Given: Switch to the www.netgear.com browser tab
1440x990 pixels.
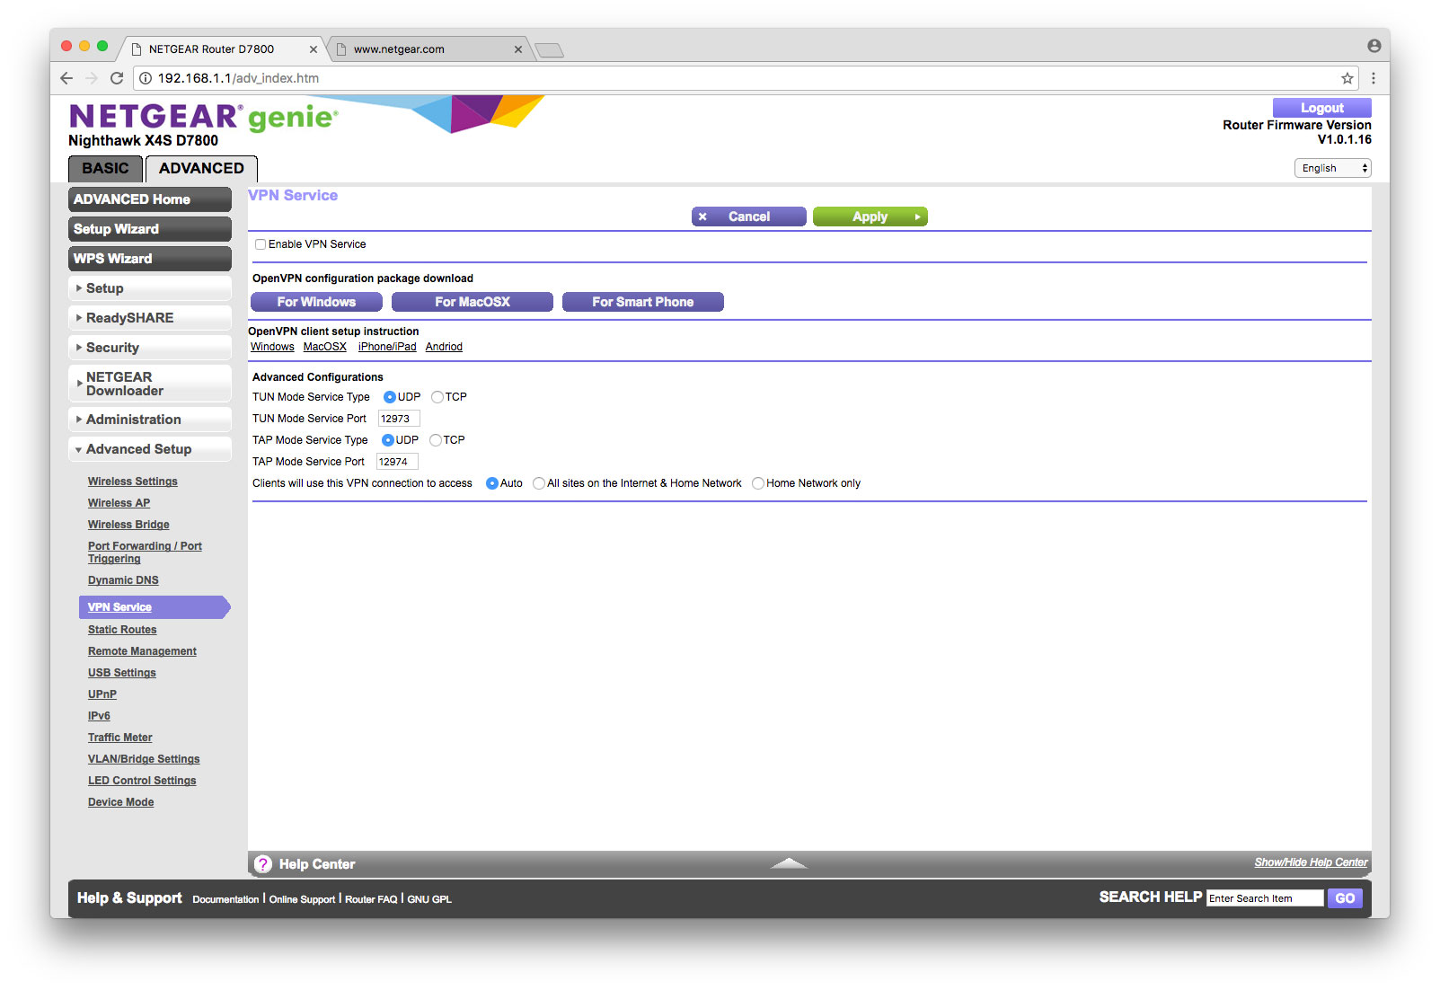Looking at the screenshot, I should 428,49.
